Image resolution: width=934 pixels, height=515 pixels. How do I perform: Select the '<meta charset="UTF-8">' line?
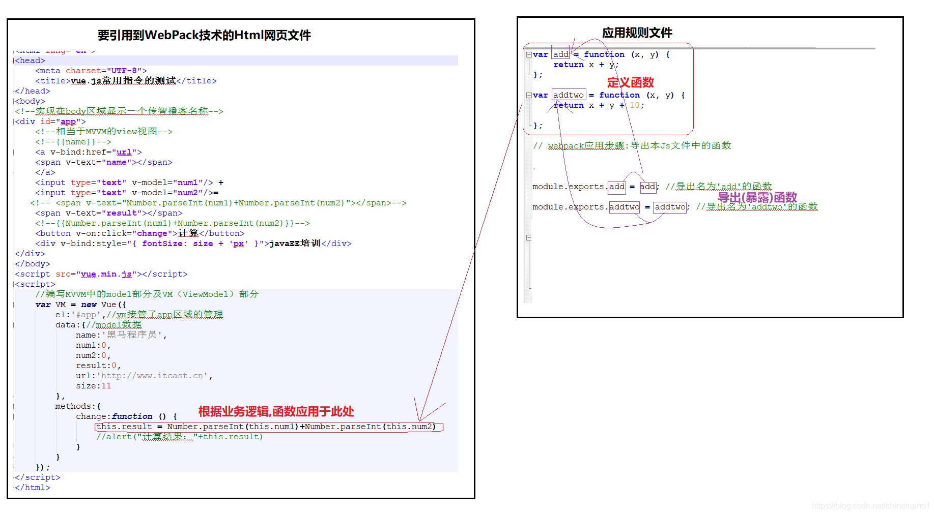click(91, 71)
